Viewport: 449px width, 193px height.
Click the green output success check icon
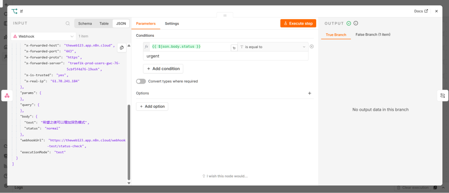(x=349, y=24)
